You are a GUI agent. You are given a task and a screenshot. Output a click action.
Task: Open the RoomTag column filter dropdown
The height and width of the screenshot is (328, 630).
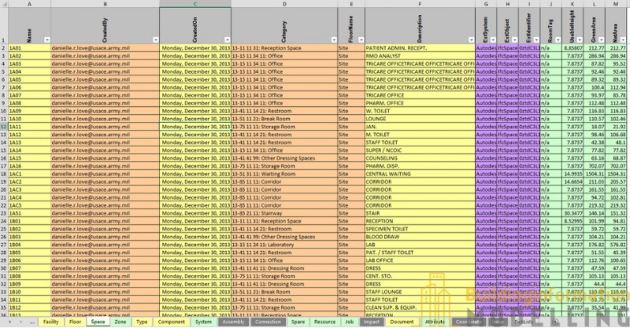558,40
